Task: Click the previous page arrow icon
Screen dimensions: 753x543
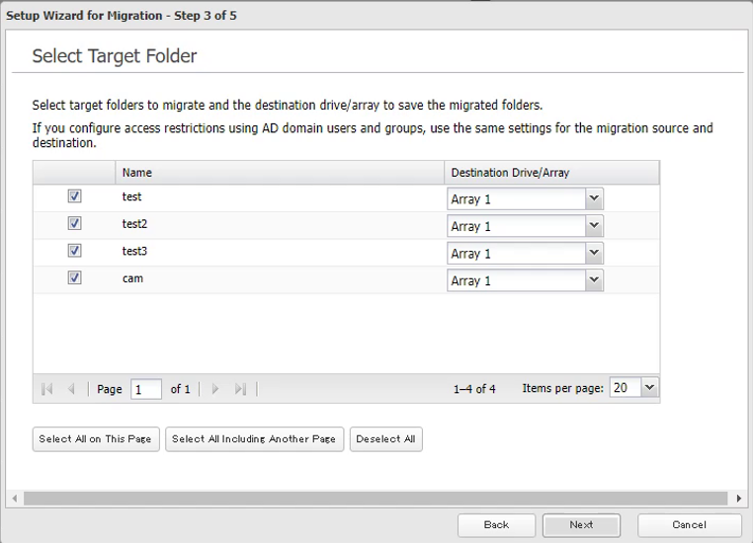Action: (x=69, y=389)
